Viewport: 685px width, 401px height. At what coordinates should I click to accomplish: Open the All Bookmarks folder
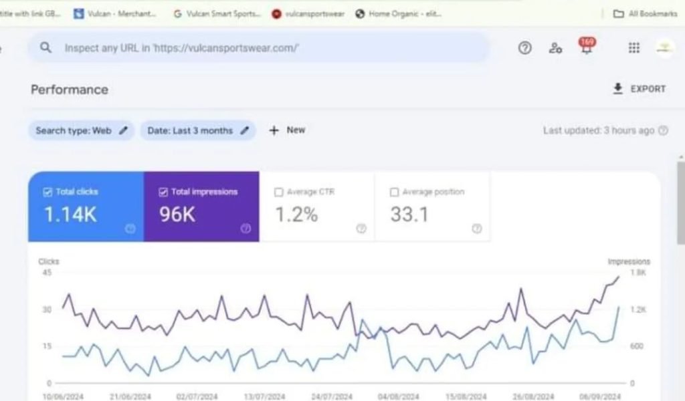[x=645, y=13]
